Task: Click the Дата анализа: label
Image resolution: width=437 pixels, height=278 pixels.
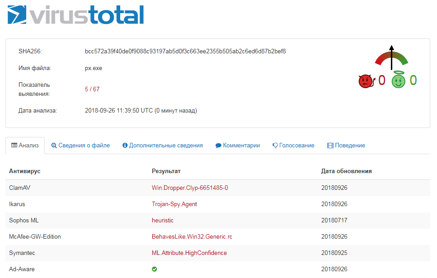Action: (x=38, y=110)
